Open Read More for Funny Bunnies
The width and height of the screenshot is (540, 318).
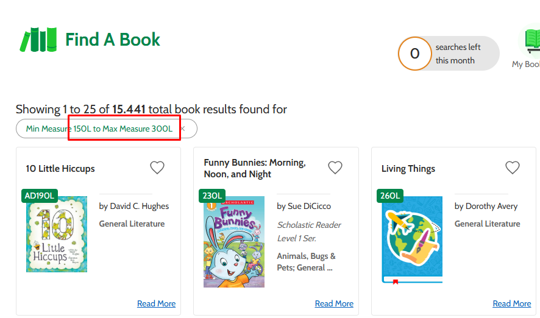[334, 303]
